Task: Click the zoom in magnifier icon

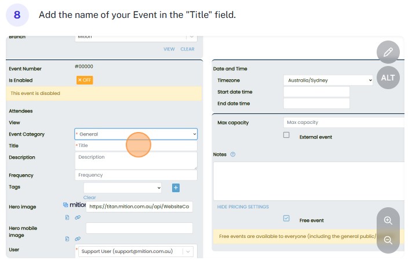Action: (388, 220)
